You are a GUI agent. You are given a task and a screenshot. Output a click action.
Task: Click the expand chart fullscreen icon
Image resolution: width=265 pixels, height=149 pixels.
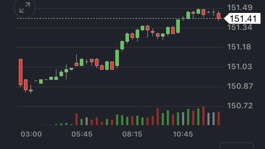click(25, 8)
